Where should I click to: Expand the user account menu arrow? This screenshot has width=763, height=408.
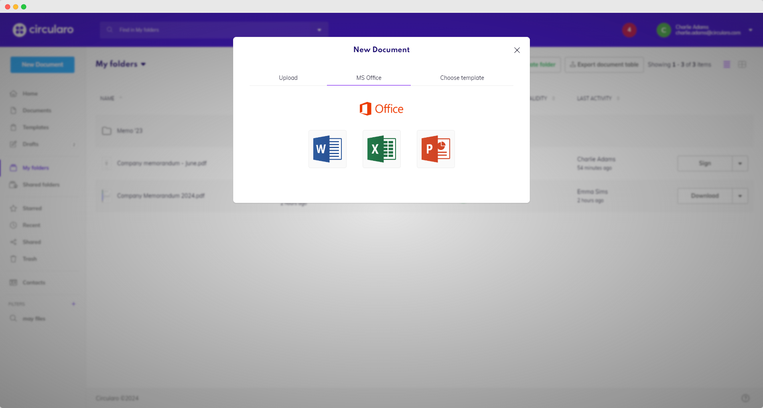(751, 30)
